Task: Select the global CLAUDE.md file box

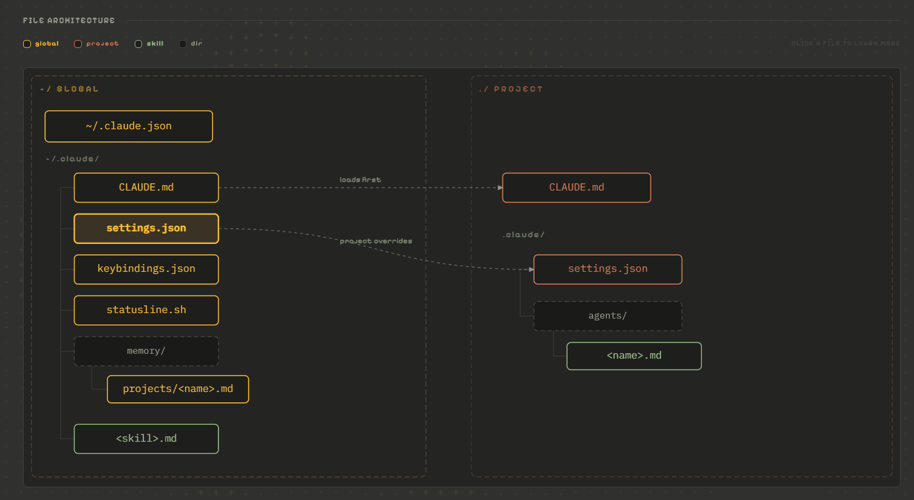Action: (146, 187)
